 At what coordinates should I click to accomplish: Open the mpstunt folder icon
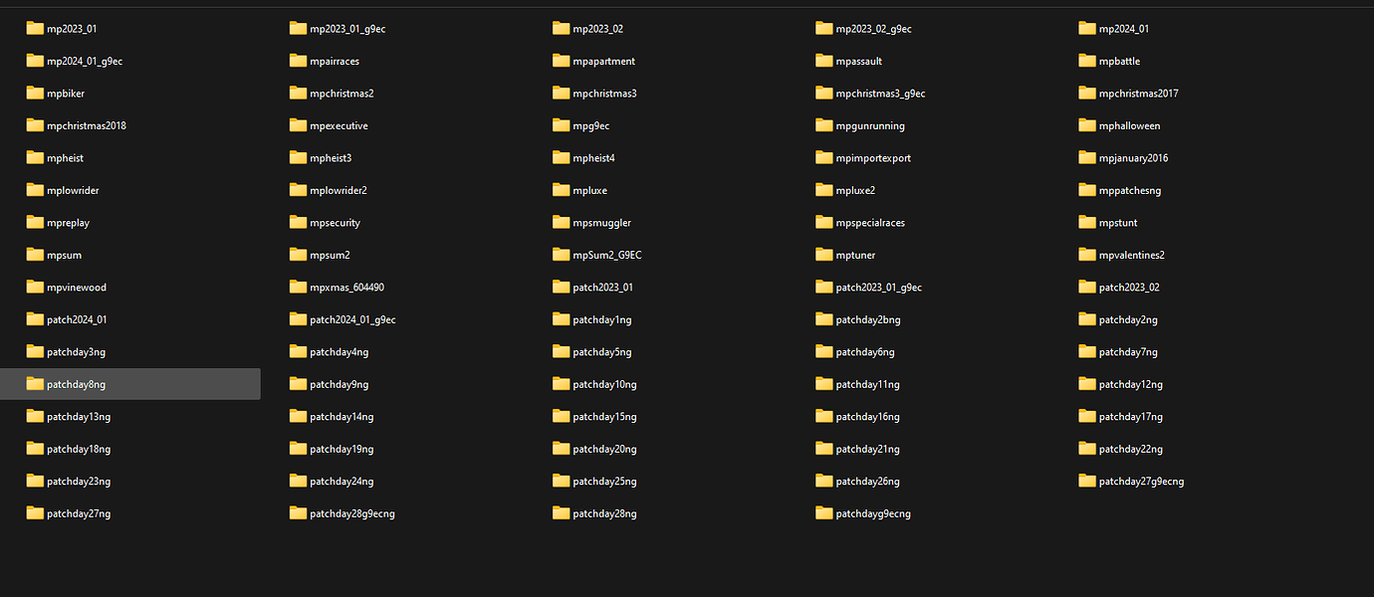click(1087, 222)
